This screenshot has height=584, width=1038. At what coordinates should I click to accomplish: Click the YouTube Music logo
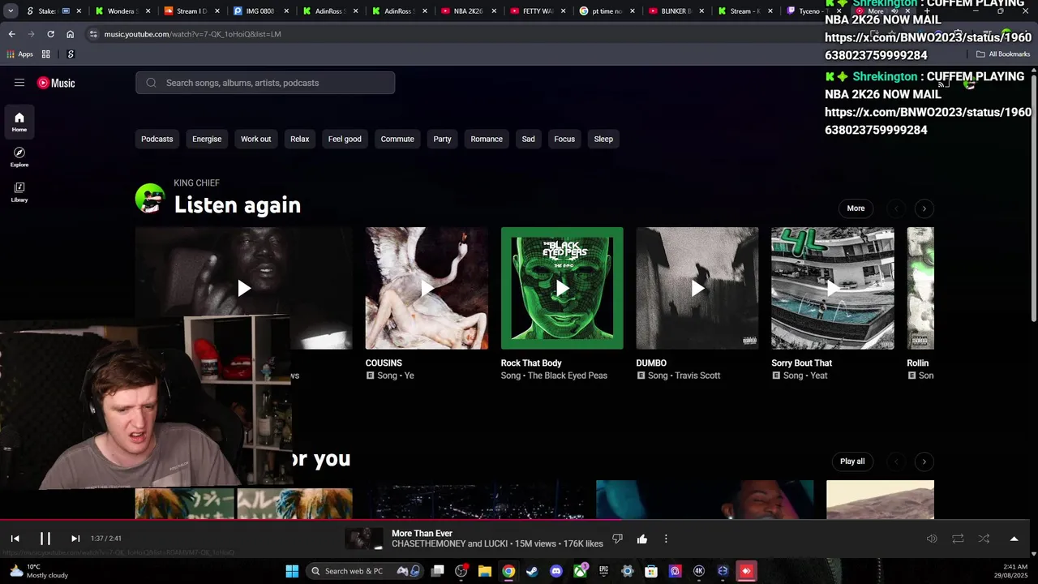56,83
